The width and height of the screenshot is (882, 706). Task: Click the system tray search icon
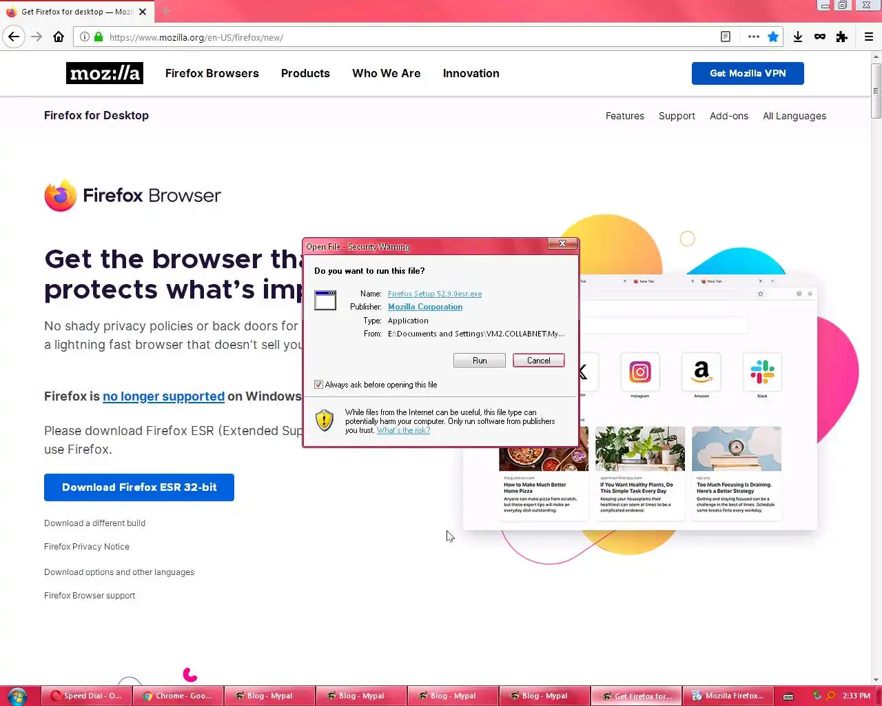click(x=830, y=696)
